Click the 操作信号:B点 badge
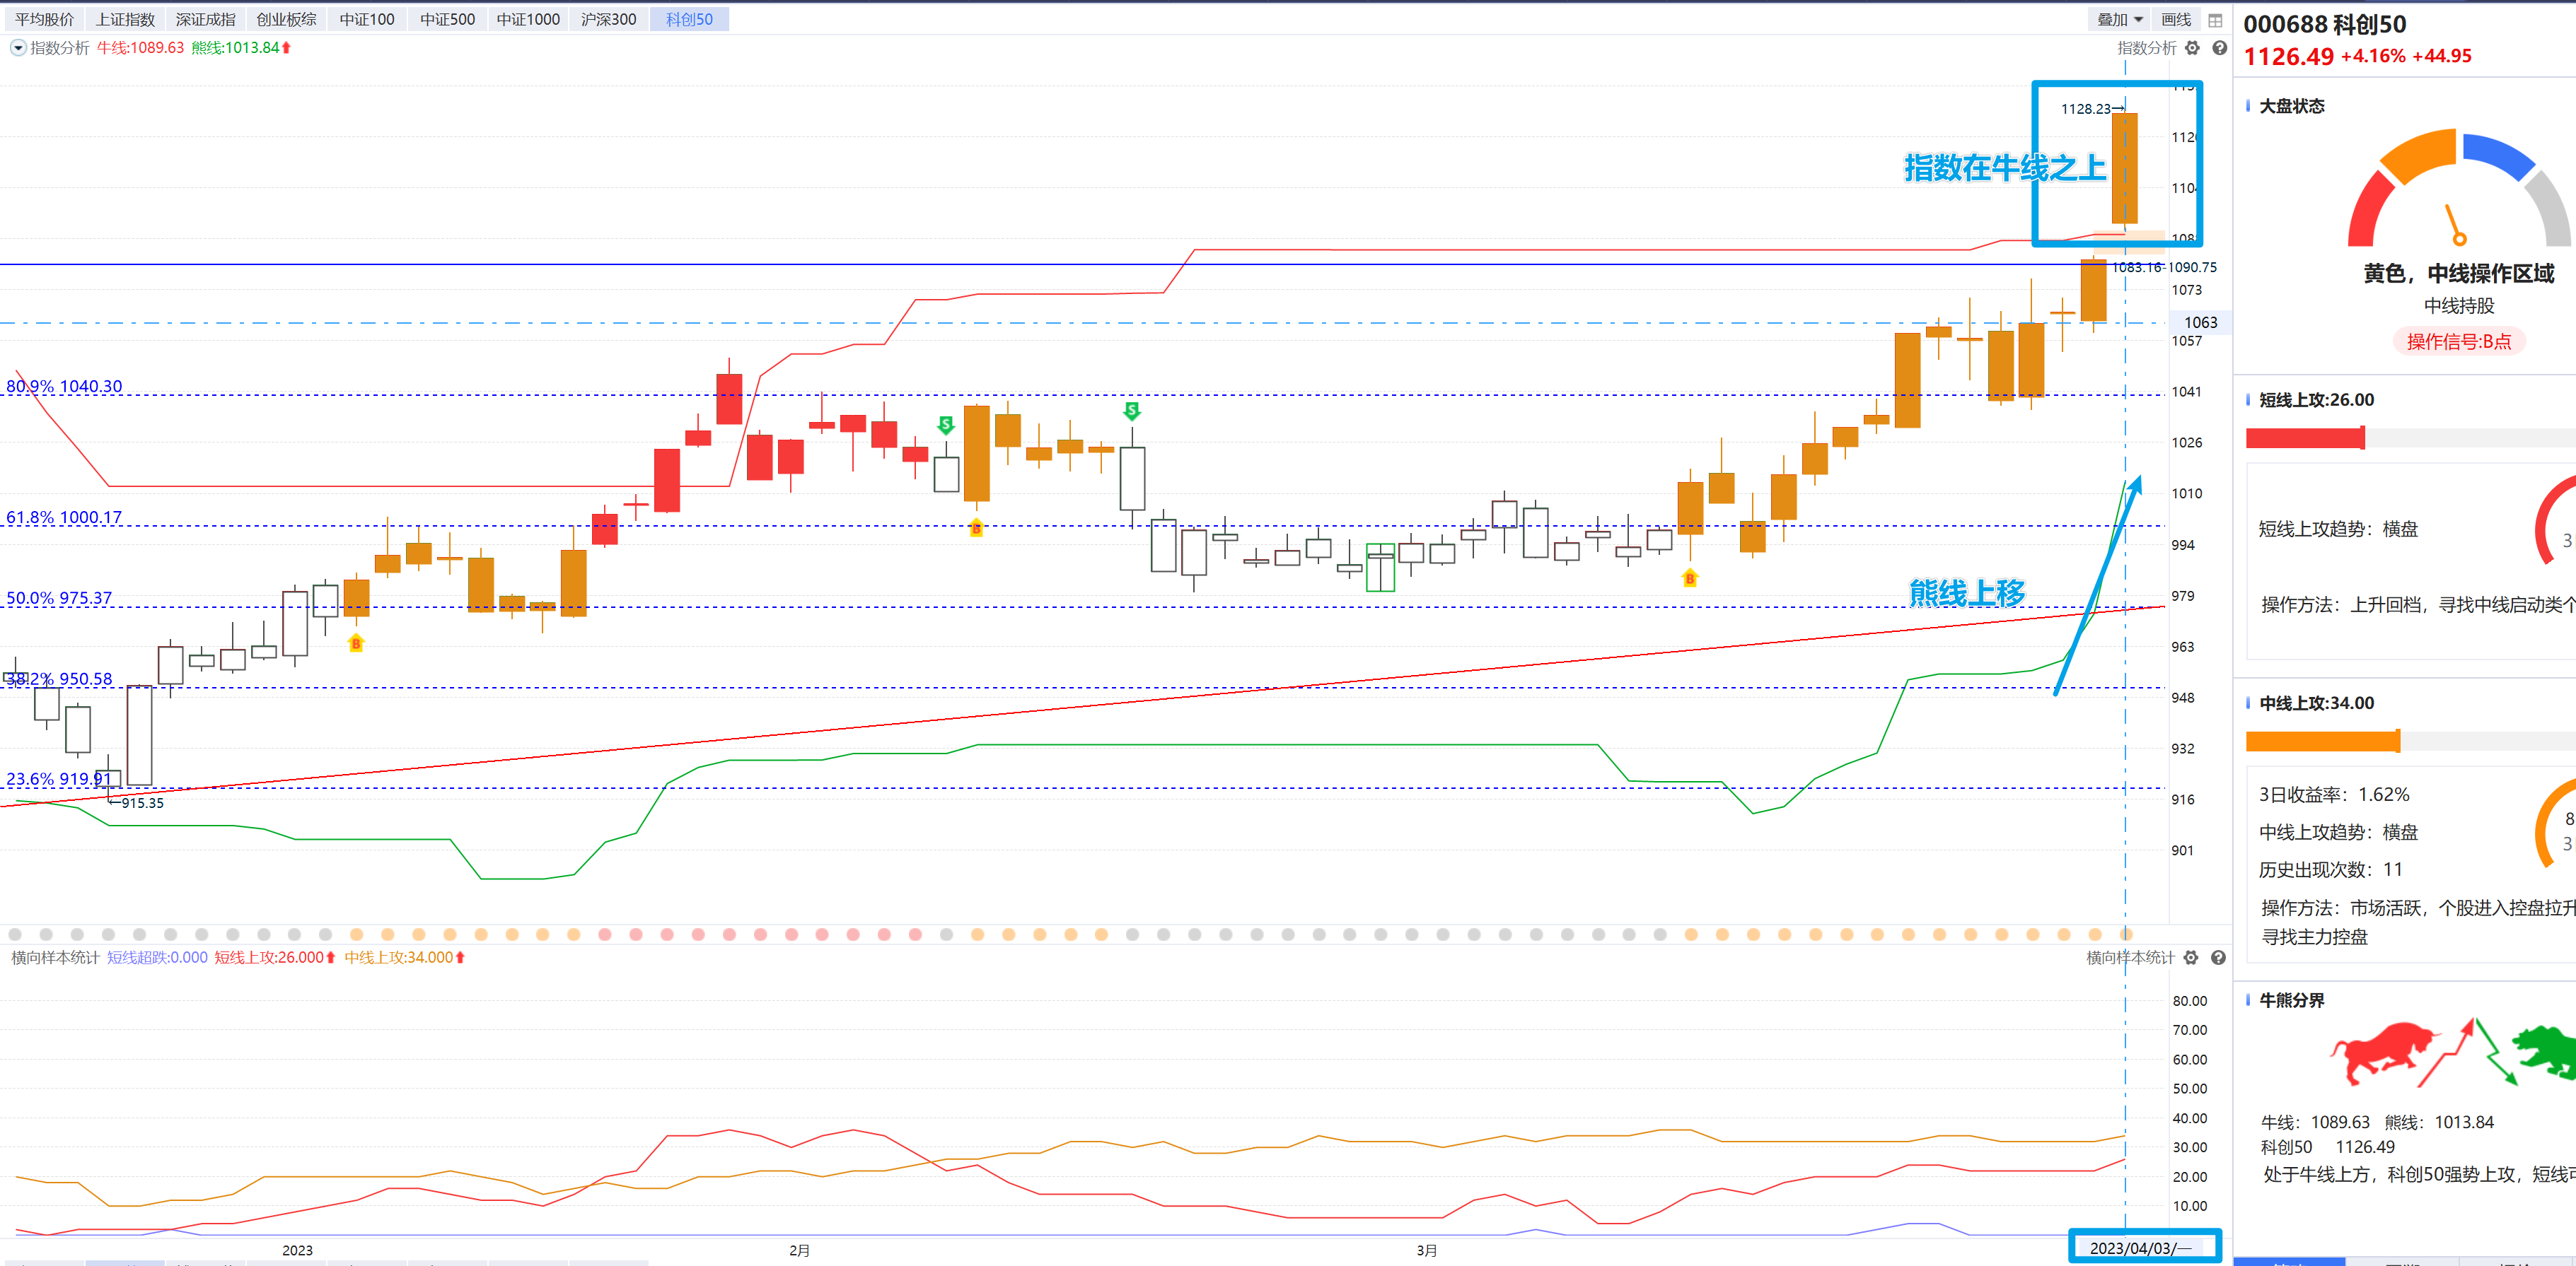 [2458, 341]
